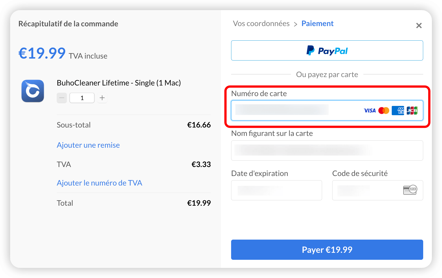Click the BuhoCleaner app icon
This screenshot has height=278, width=442.
pyautogui.click(x=33, y=91)
